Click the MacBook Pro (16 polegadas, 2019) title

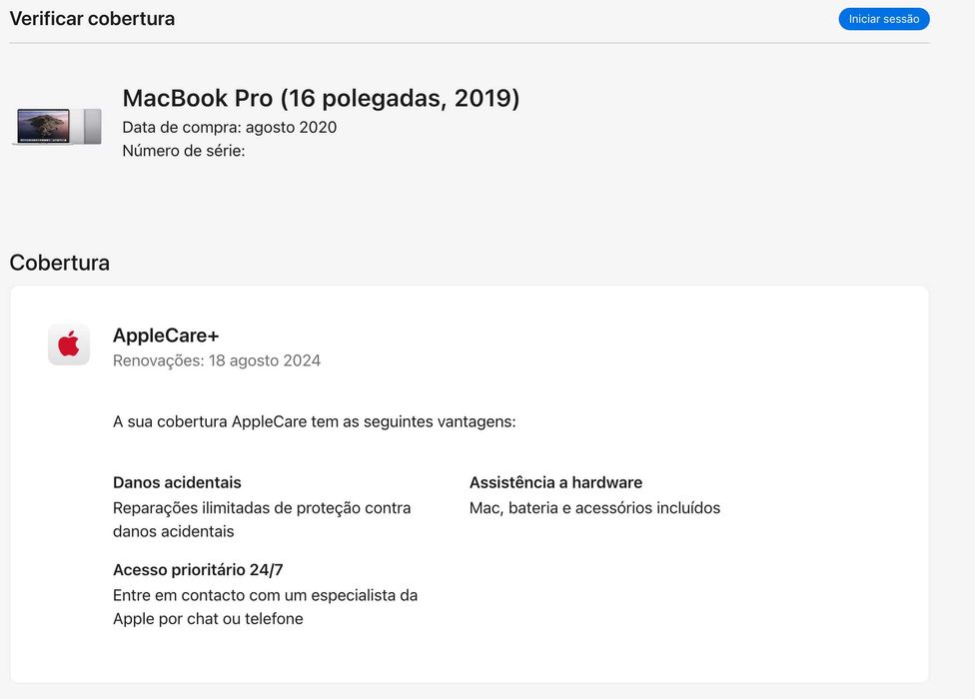pyautogui.click(x=321, y=98)
